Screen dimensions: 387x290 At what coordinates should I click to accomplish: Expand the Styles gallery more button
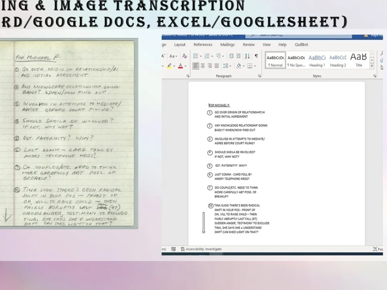coord(372,66)
